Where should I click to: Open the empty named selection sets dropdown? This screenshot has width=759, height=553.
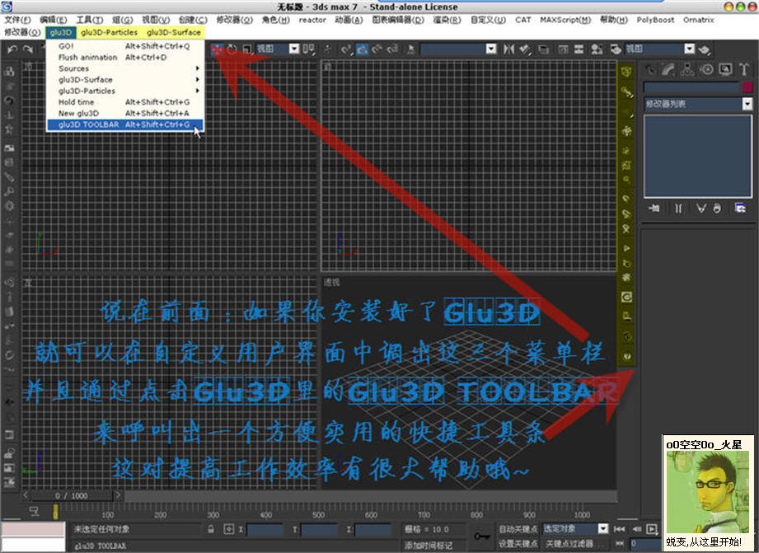click(x=458, y=49)
